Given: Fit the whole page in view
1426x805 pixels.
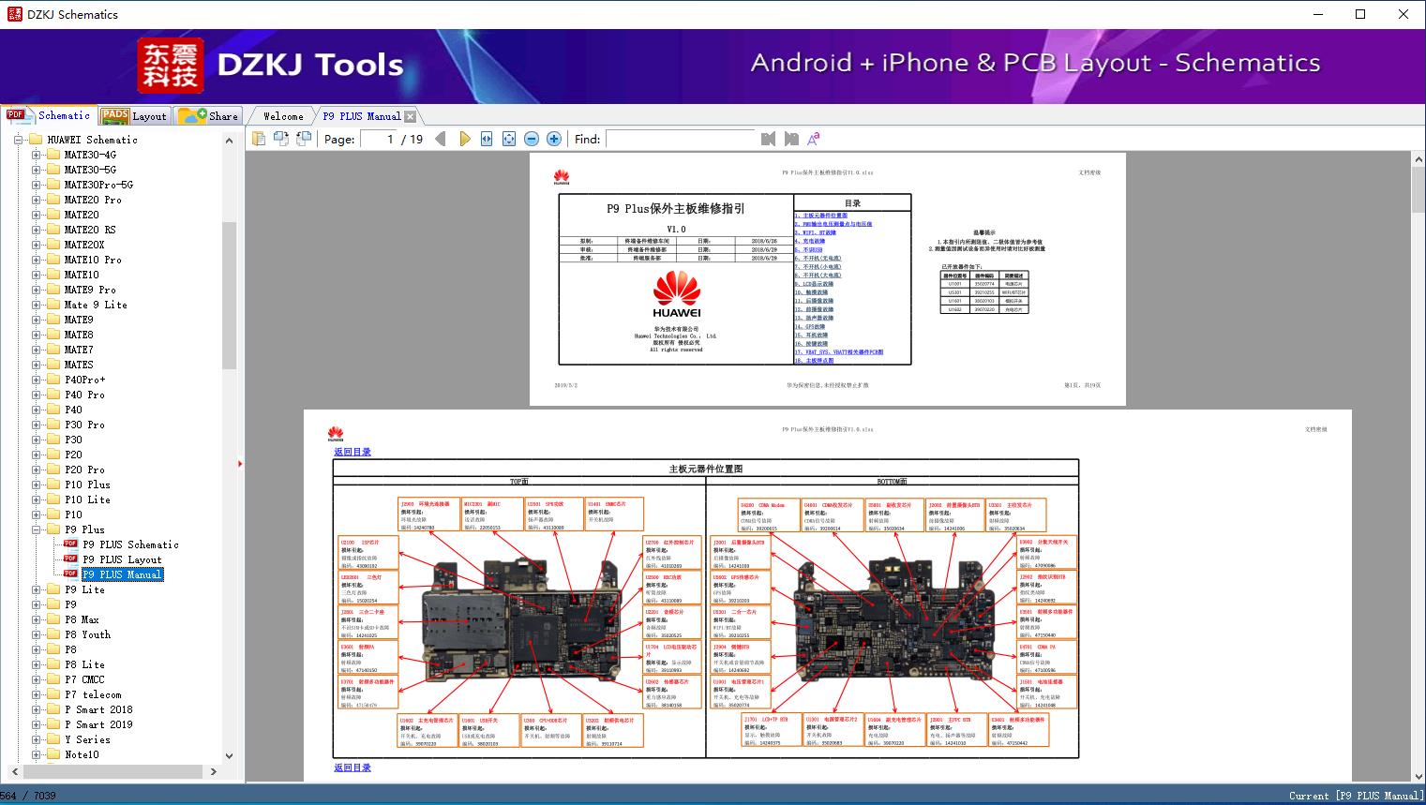Looking at the screenshot, I should pyautogui.click(x=509, y=139).
